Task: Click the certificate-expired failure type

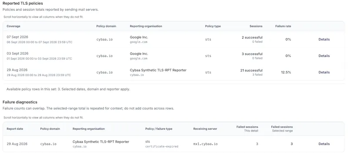Action: click(162, 146)
